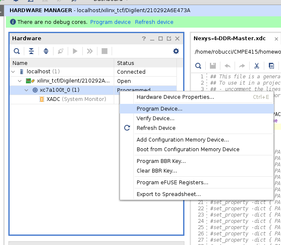The height and width of the screenshot is (245, 281).
Task: Collapse the localhost tree node
Action: [13, 72]
